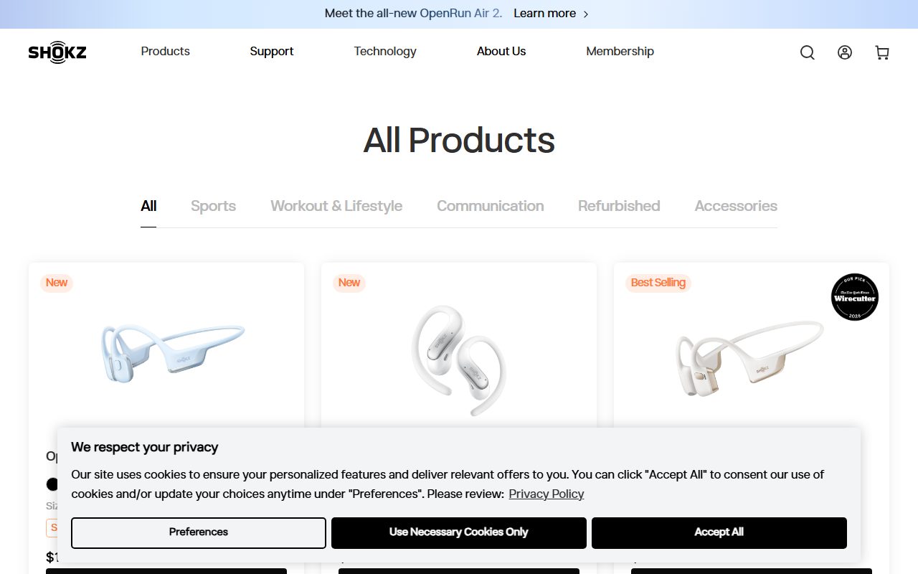Click the New label on the blue headphones card
Image resolution: width=918 pixels, height=574 pixels.
pyautogui.click(x=57, y=283)
